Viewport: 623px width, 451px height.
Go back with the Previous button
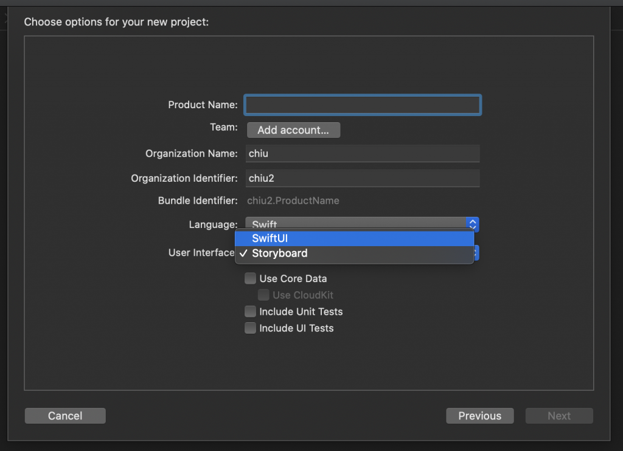pyautogui.click(x=479, y=416)
